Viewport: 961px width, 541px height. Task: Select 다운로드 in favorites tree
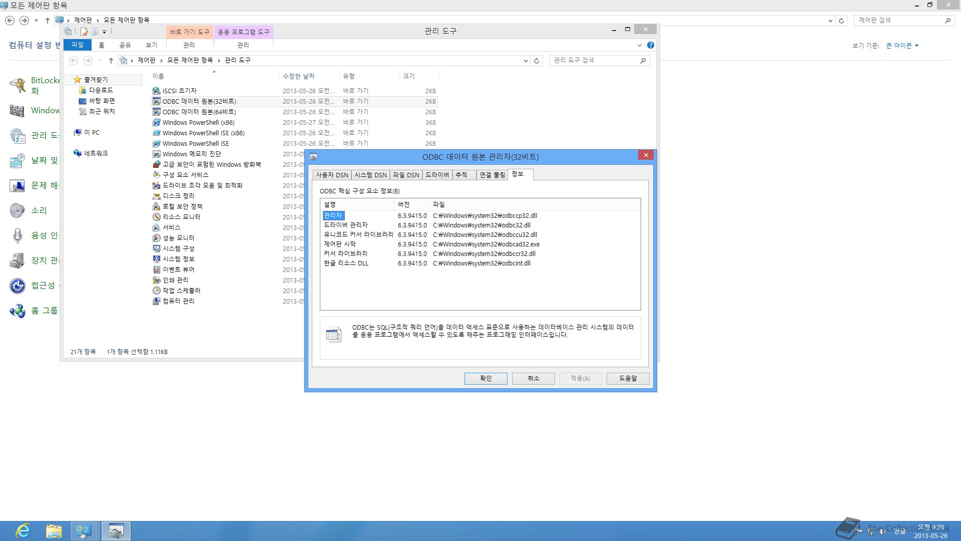click(x=101, y=90)
